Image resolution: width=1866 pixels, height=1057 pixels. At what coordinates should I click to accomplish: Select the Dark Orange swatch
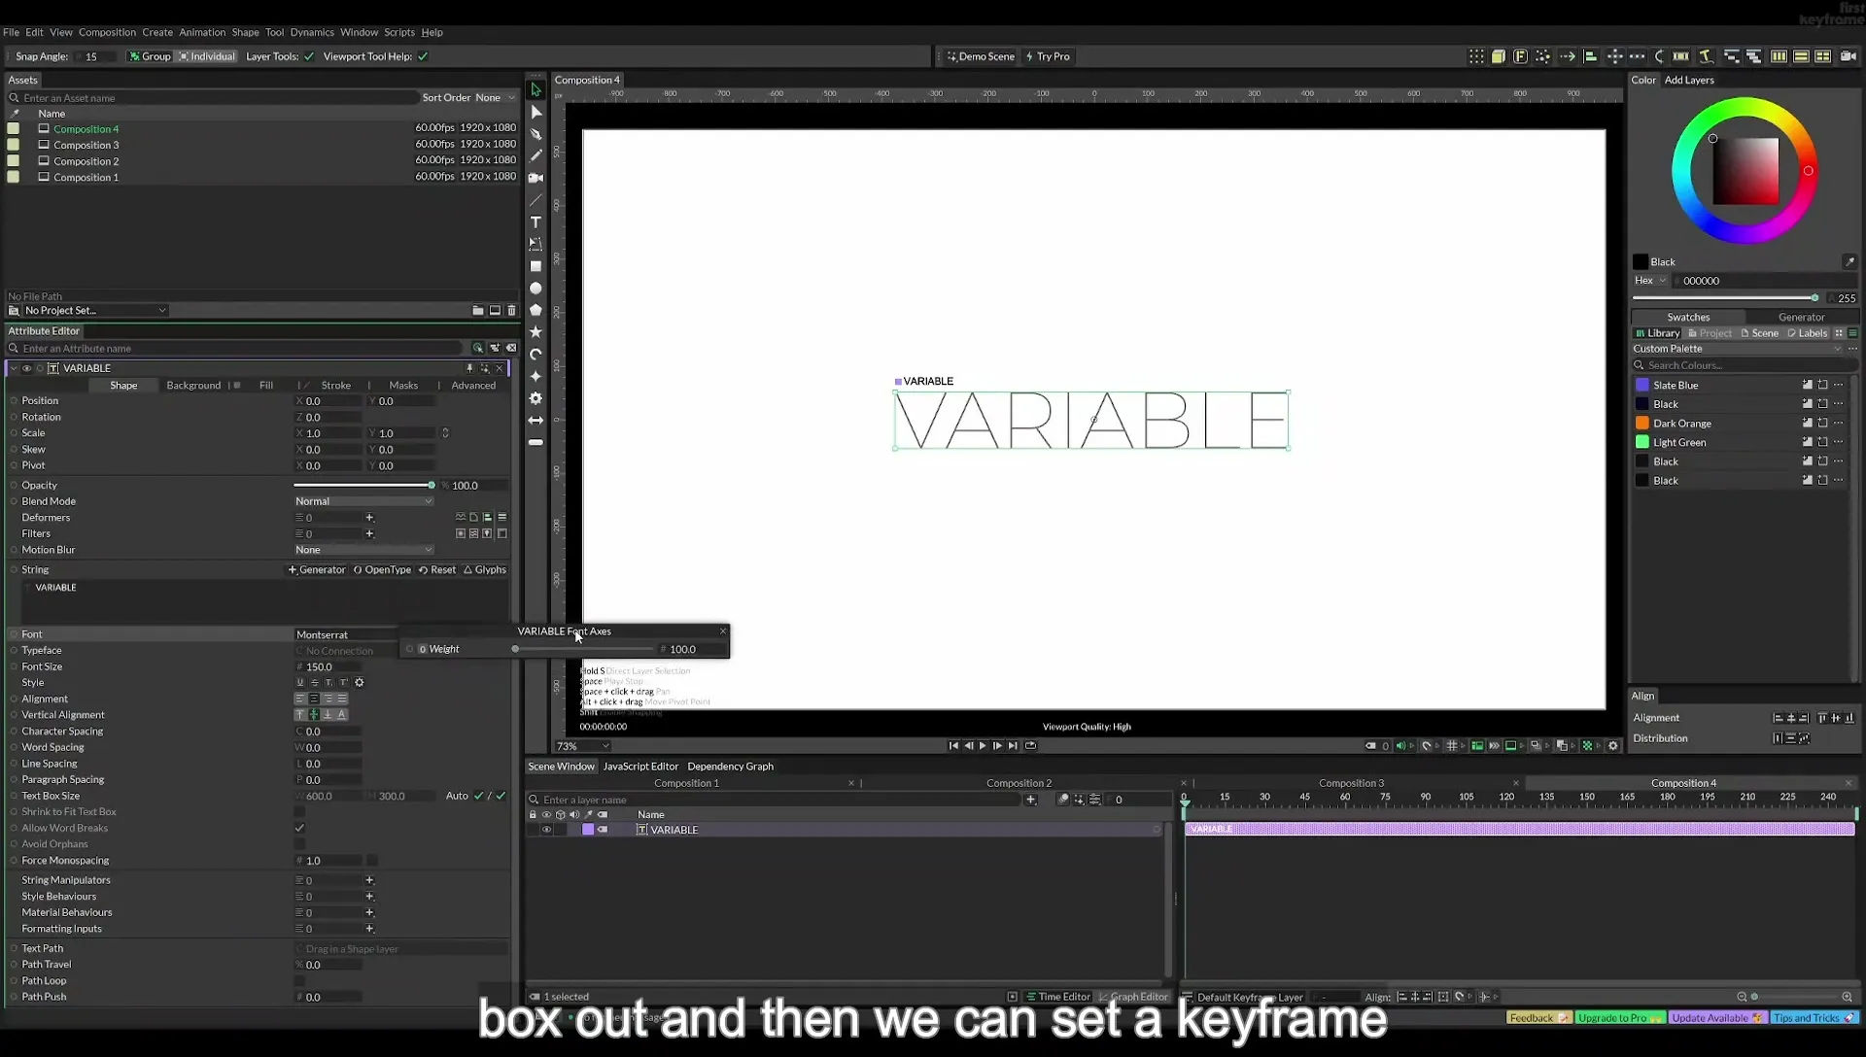pyautogui.click(x=1681, y=424)
